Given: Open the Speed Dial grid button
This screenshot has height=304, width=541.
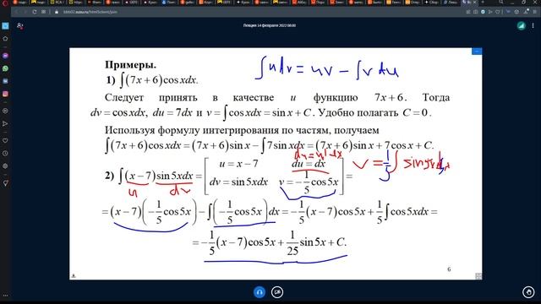Looking at the screenshot, I should [43, 12].
